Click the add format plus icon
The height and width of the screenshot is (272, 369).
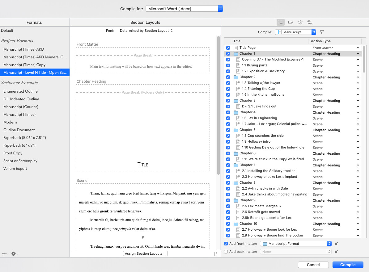[5, 254]
